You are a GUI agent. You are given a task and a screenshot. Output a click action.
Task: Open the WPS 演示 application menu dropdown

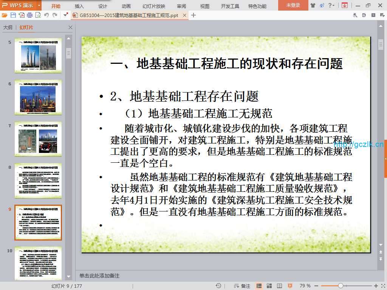39,5
